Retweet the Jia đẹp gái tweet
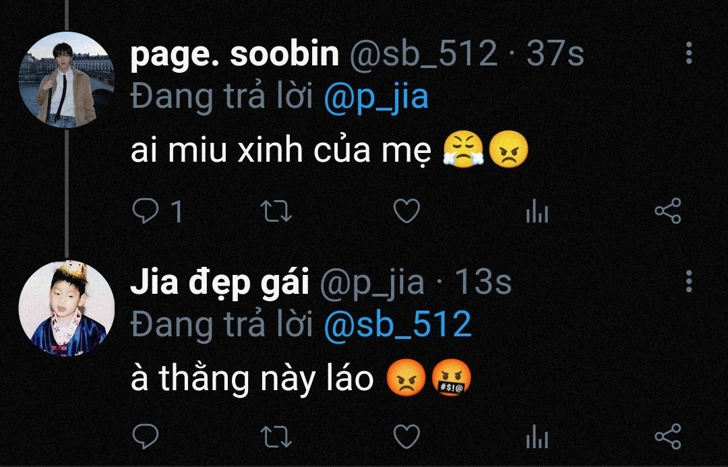 [x=276, y=437]
